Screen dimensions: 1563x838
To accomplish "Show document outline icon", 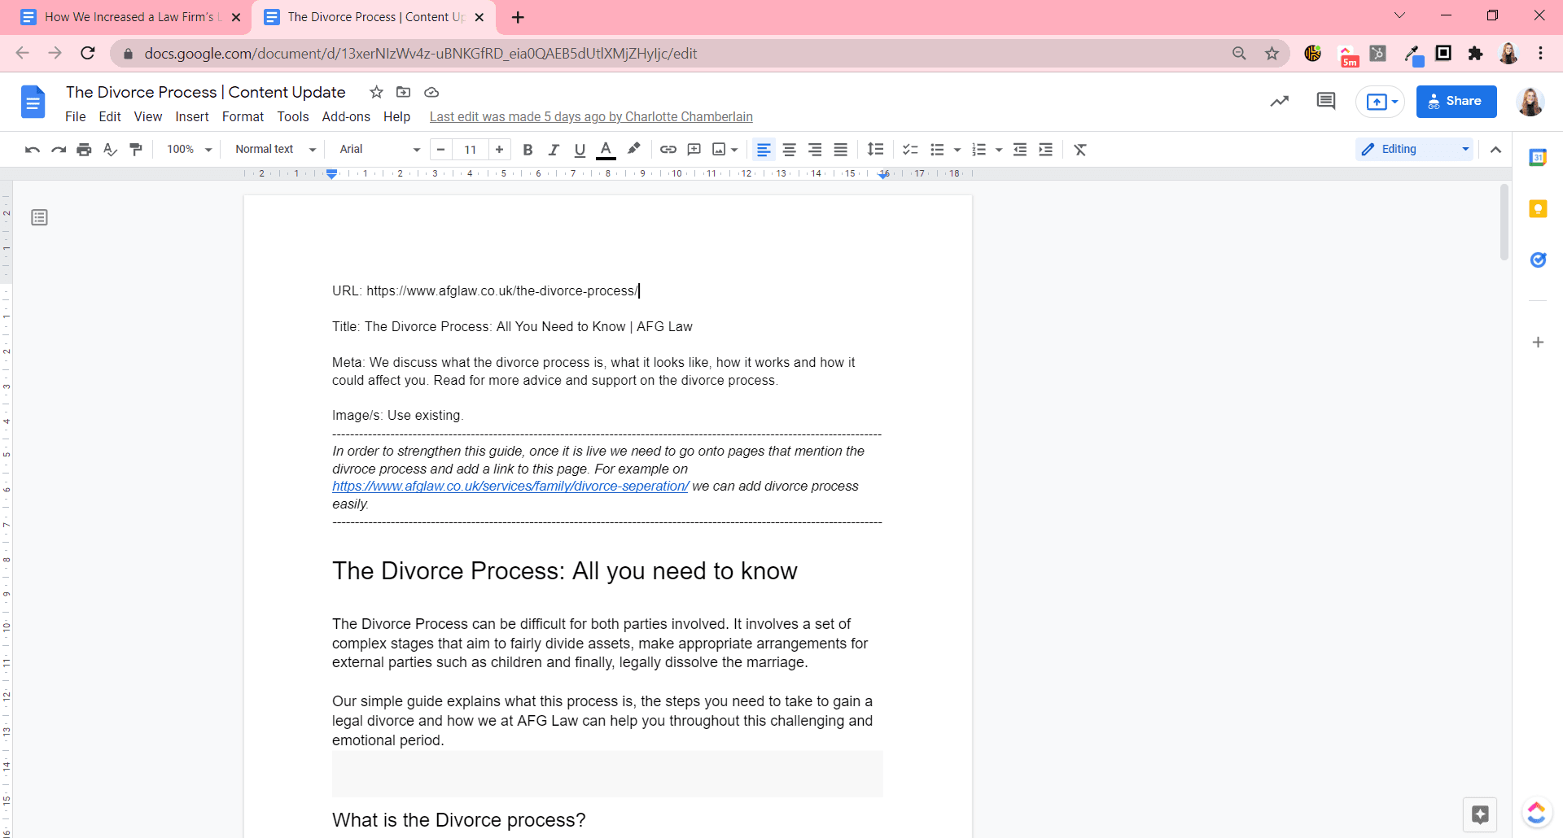I will tap(39, 217).
